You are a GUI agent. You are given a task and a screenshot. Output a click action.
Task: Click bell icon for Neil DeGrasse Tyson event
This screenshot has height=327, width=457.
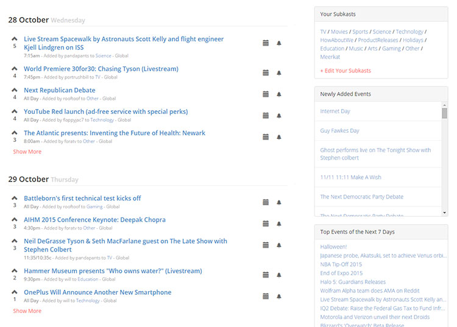[279, 245]
